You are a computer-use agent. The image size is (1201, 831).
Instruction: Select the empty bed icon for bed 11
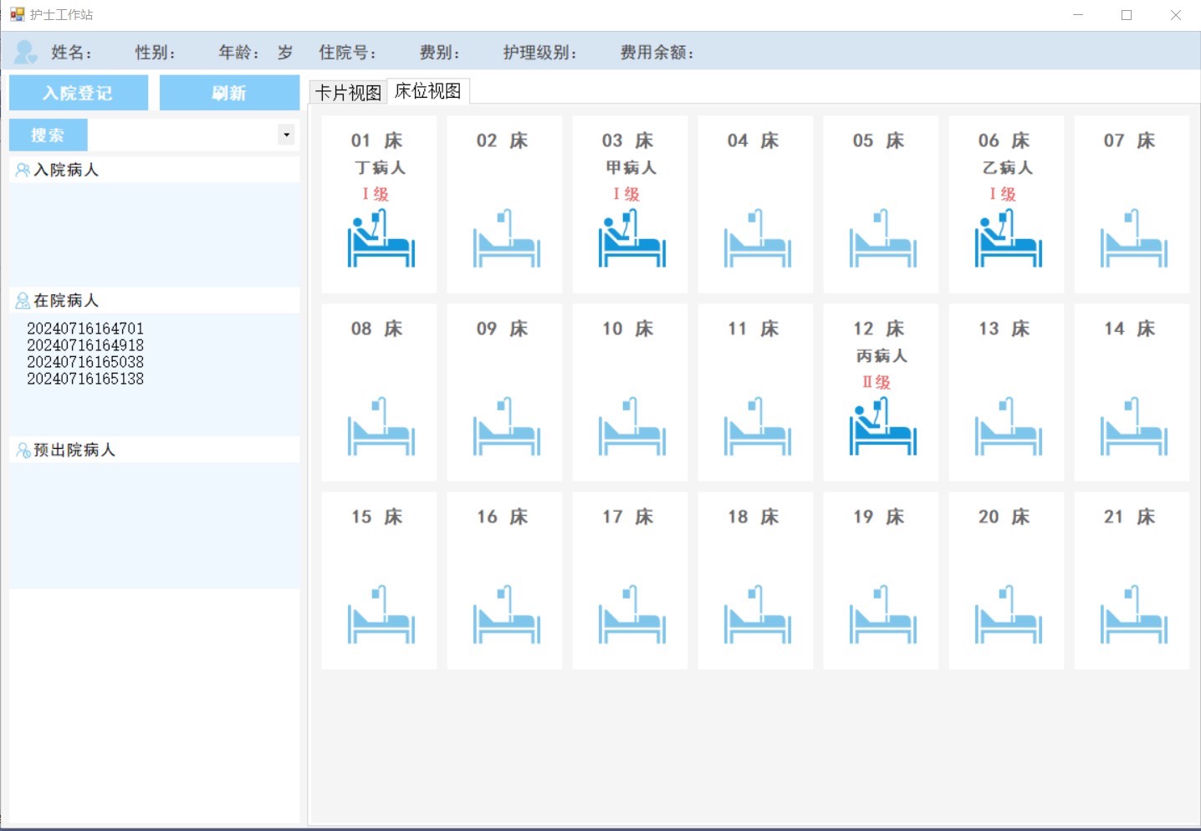[x=757, y=426]
